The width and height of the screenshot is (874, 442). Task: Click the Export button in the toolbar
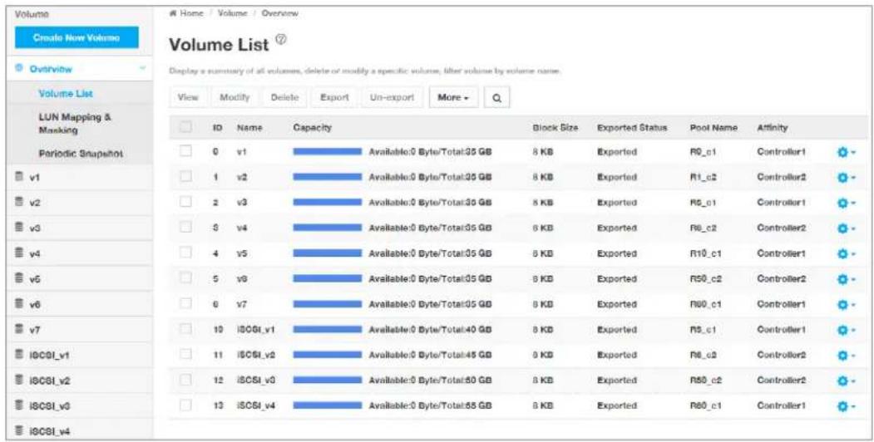click(335, 97)
